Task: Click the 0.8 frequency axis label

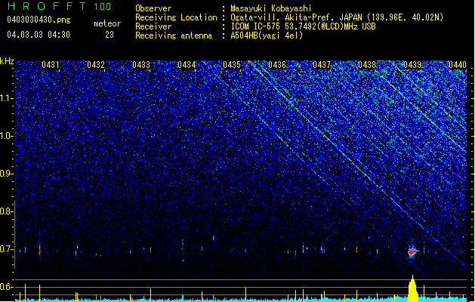Action: tap(7, 211)
